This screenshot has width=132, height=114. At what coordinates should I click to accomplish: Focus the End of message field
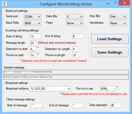click(78, 106)
